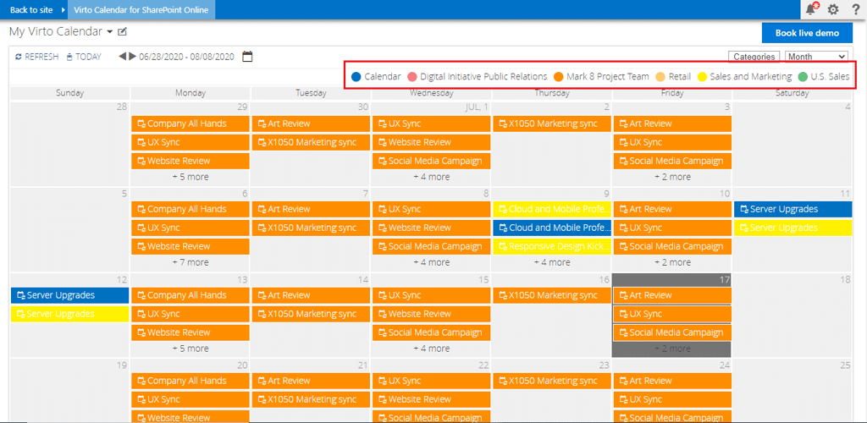Click the orange Mark 8 Project Team swatch
Screen dimensions: 867x423
[x=559, y=77]
